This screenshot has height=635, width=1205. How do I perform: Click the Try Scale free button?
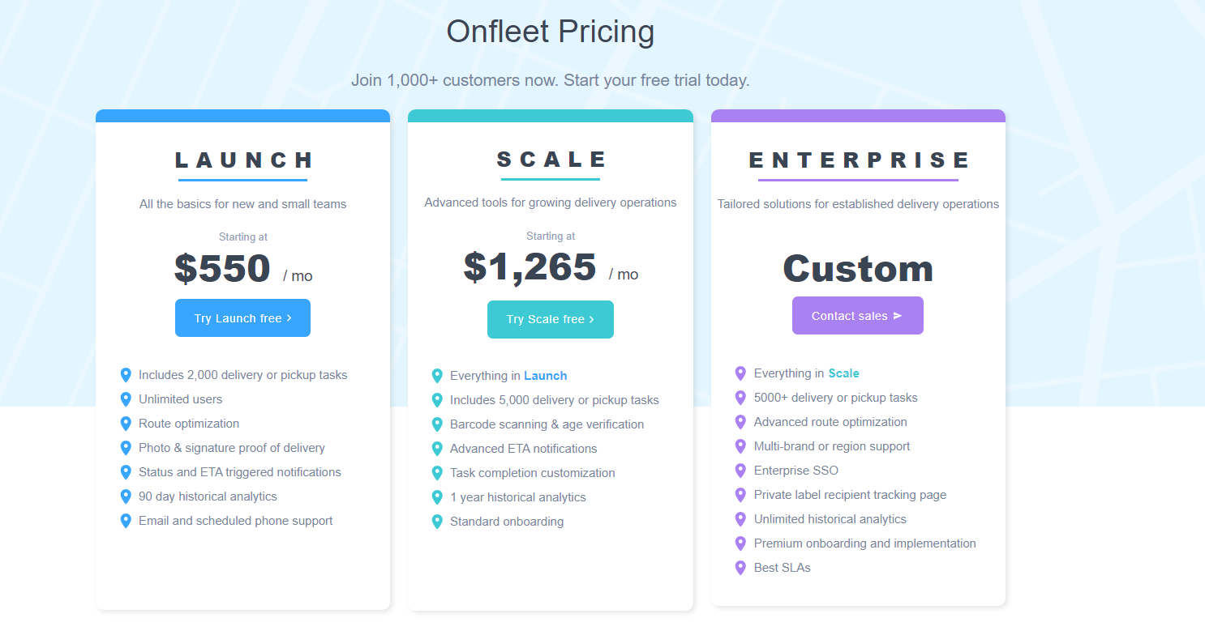[550, 319]
